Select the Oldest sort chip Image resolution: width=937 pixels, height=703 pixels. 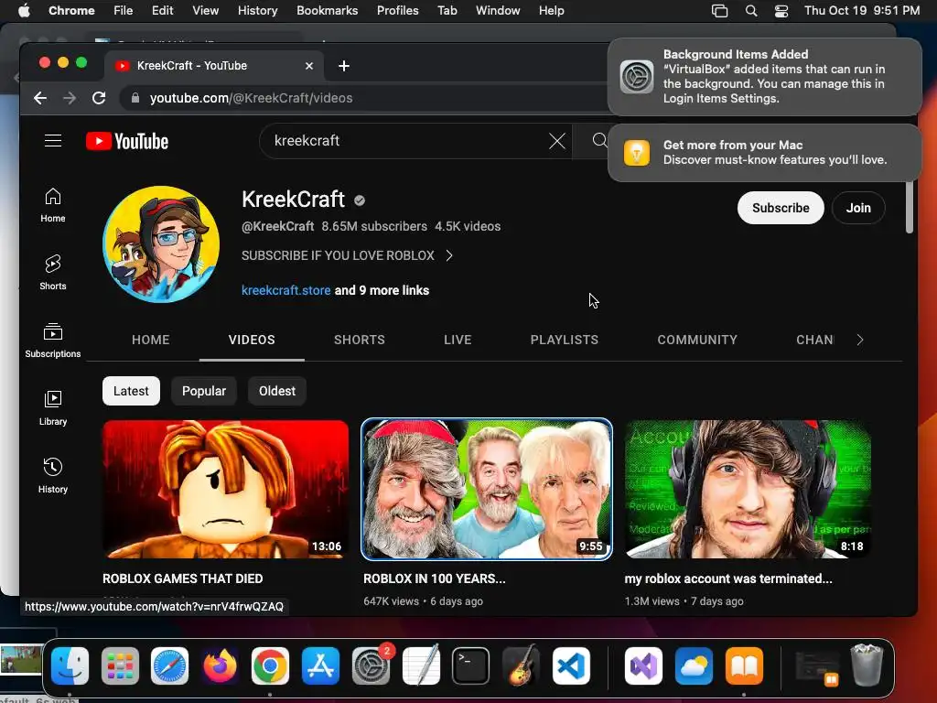click(x=276, y=391)
